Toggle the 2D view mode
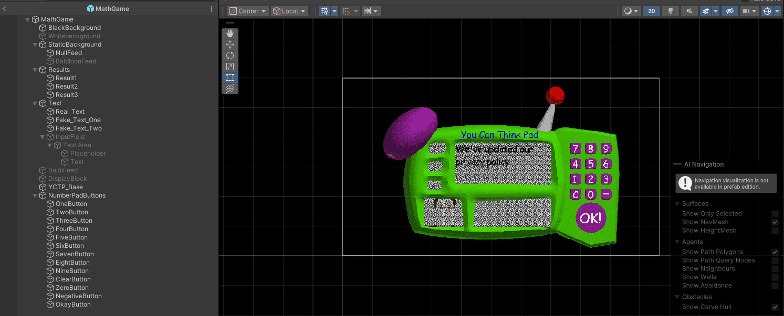Screen dimensions: 784x316 [x=651, y=10]
